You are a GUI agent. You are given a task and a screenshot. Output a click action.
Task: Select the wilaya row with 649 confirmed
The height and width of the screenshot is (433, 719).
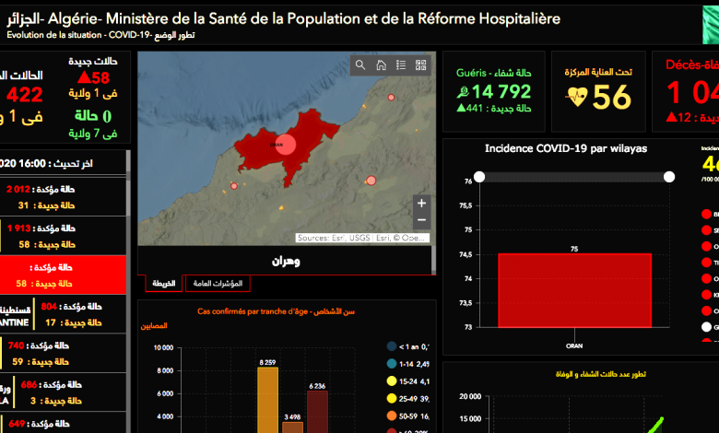coord(63,424)
